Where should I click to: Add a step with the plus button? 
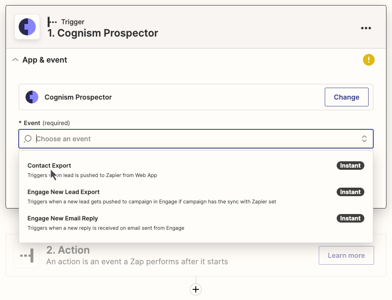coord(196,289)
